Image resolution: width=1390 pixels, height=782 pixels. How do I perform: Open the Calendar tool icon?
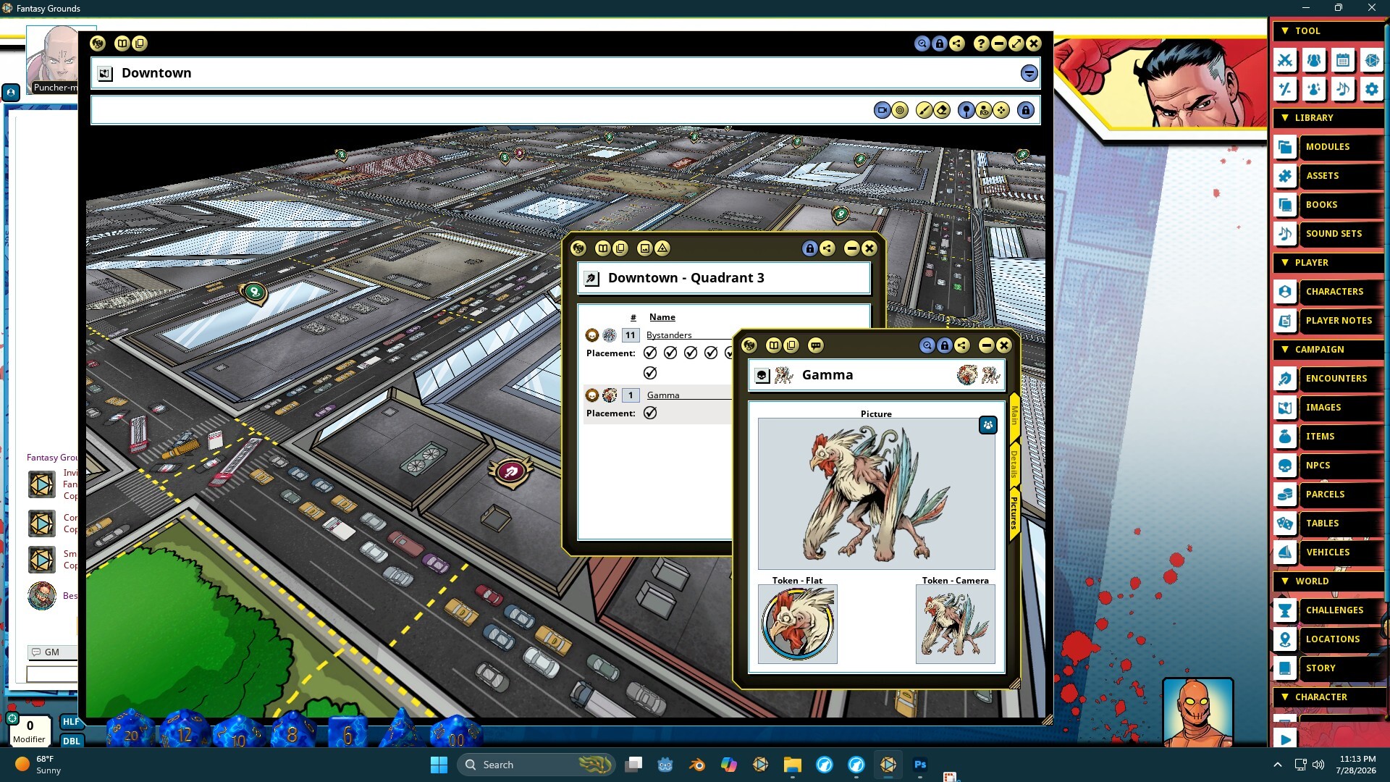(x=1343, y=60)
